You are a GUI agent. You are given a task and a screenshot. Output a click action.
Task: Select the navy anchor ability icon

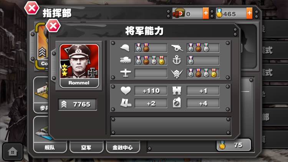point(177,60)
